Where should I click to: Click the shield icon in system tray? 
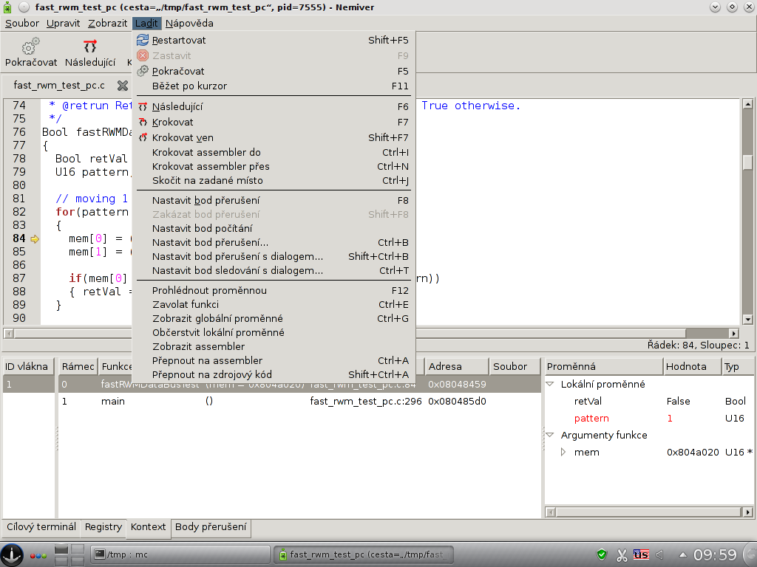coord(602,554)
